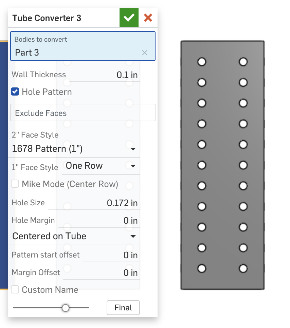Select the top-left hole on the tube
The width and height of the screenshot is (290, 328).
(x=202, y=62)
